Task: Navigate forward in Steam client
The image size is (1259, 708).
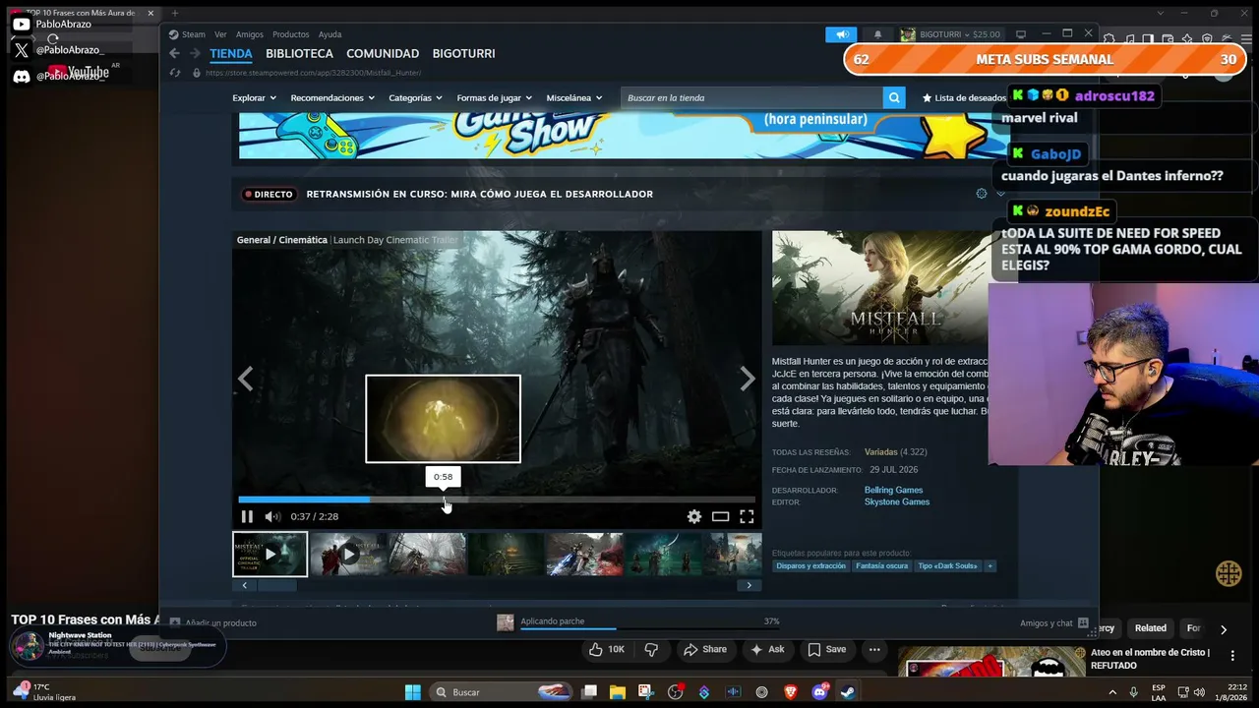Action: pos(194,53)
